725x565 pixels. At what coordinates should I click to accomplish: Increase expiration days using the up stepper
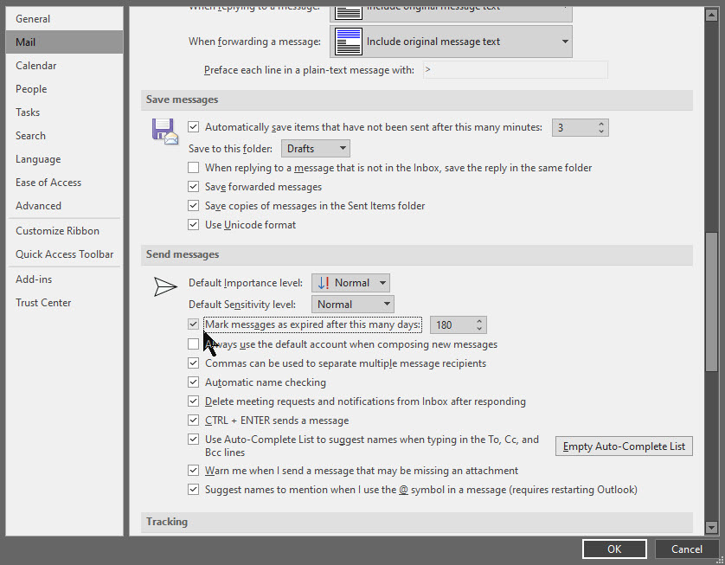tap(478, 320)
